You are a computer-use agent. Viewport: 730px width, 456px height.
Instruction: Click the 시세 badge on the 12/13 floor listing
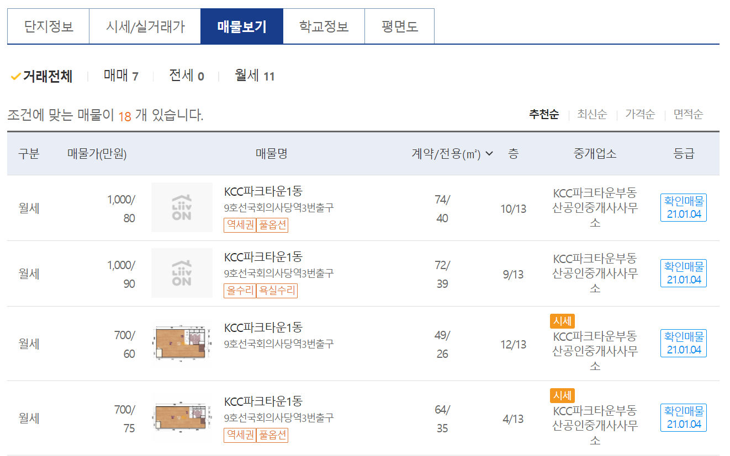pos(562,321)
